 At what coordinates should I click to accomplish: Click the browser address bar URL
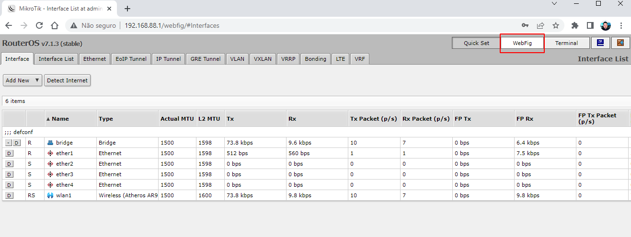tap(172, 25)
